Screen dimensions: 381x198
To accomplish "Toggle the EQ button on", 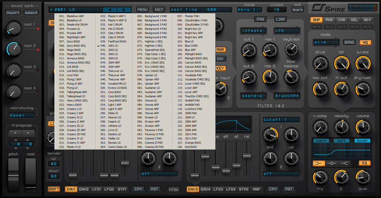I will (x=364, y=163).
